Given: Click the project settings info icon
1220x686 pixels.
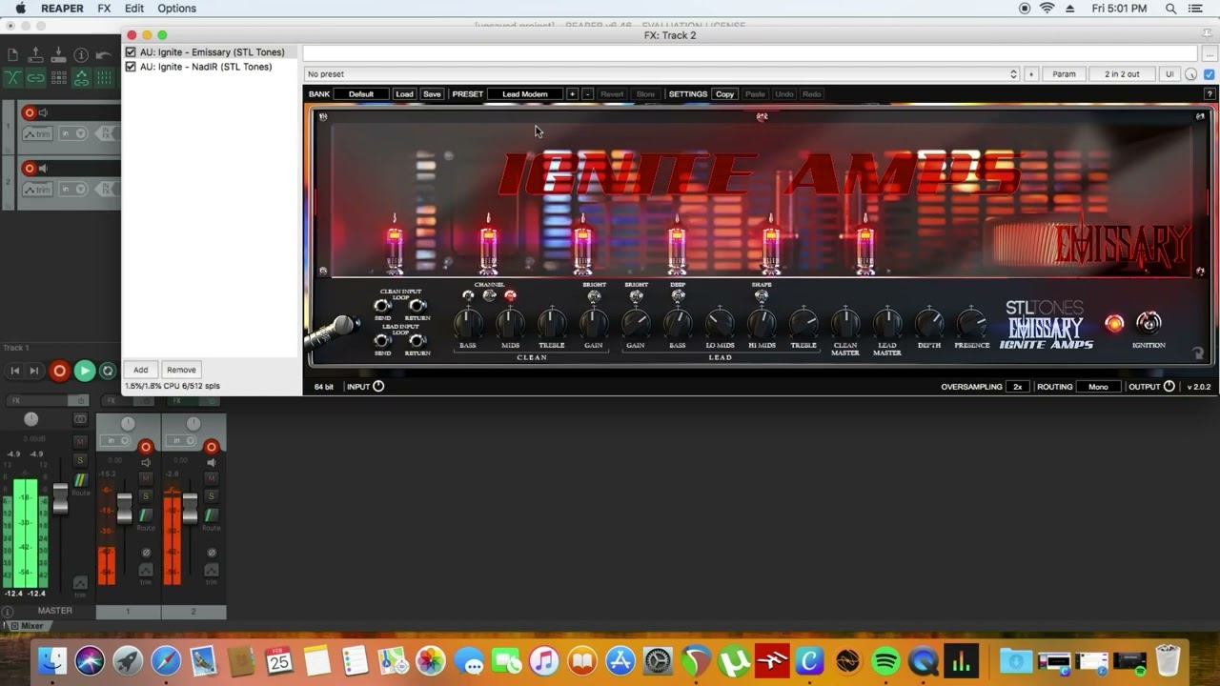Looking at the screenshot, I should click(81, 55).
